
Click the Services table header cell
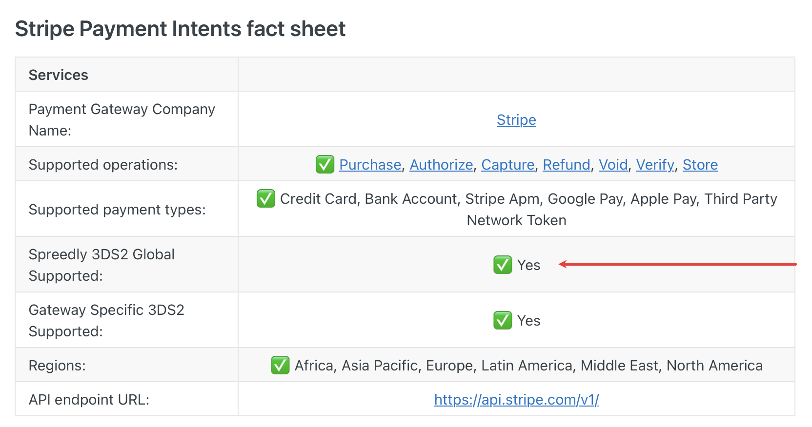(x=59, y=75)
